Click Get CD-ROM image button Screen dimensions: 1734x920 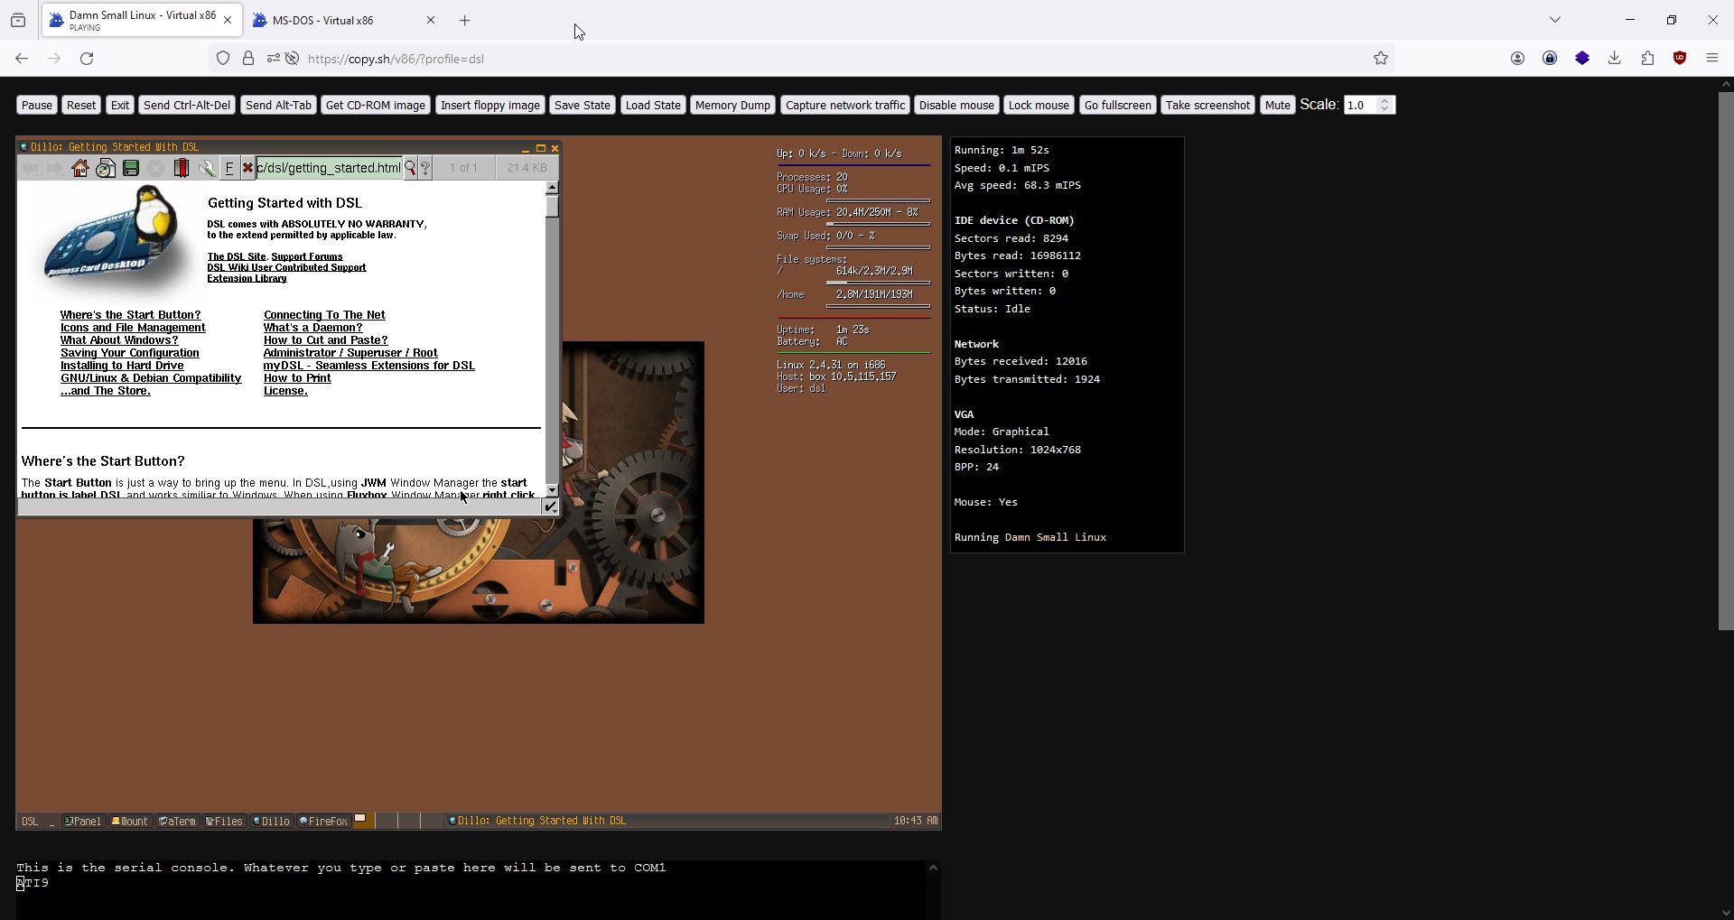(376, 105)
